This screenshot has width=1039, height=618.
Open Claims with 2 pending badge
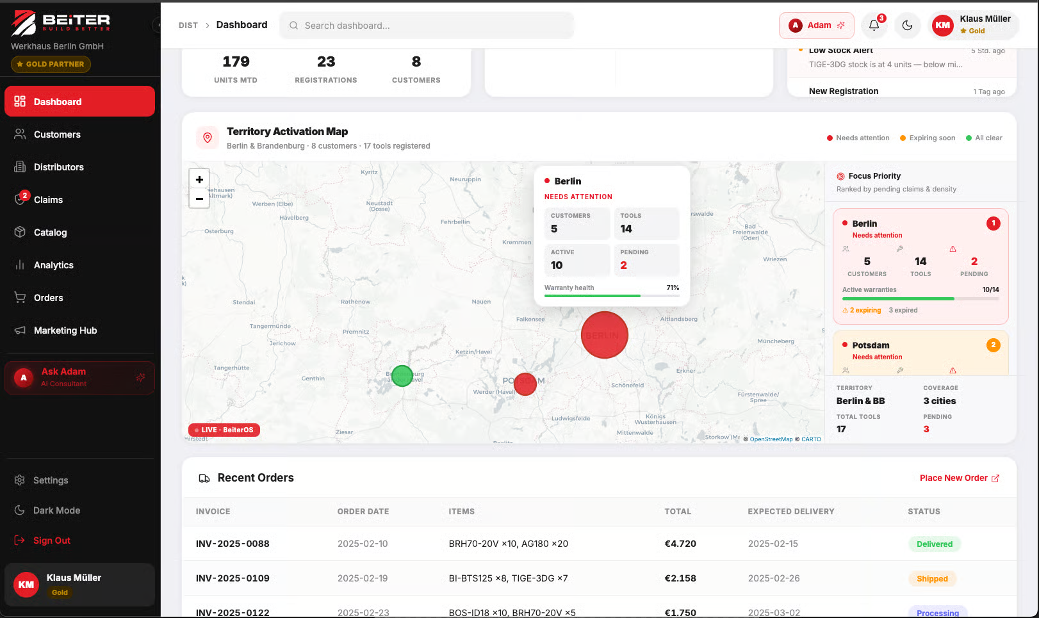(79, 200)
